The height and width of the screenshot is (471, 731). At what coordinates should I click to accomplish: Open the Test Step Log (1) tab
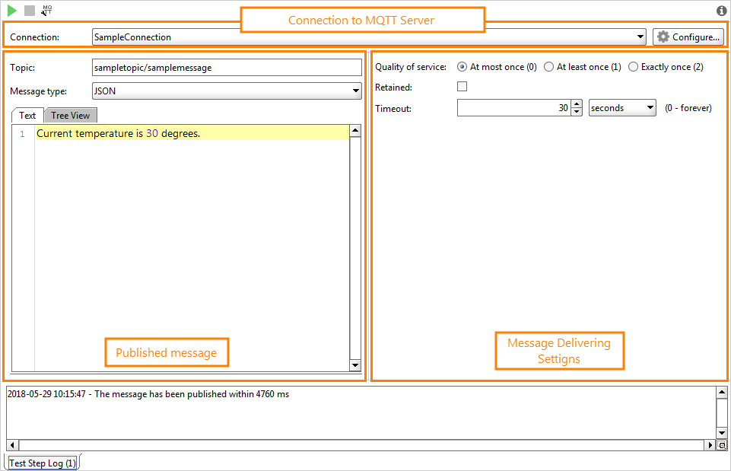pos(43,463)
